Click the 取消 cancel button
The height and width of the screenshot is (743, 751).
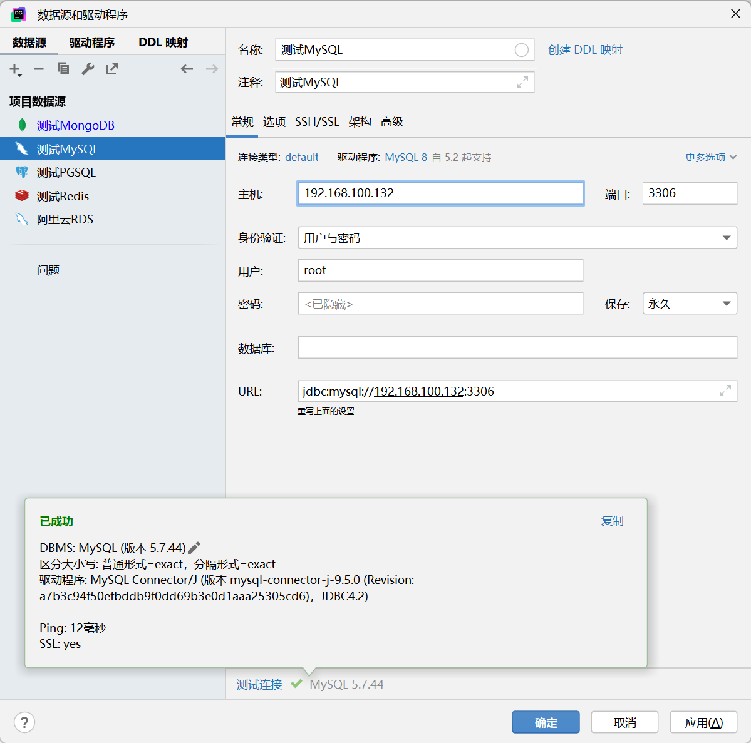[x=624, y=722]
